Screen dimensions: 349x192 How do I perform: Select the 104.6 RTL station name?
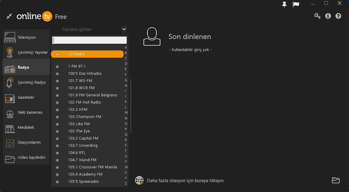[77, 152]
